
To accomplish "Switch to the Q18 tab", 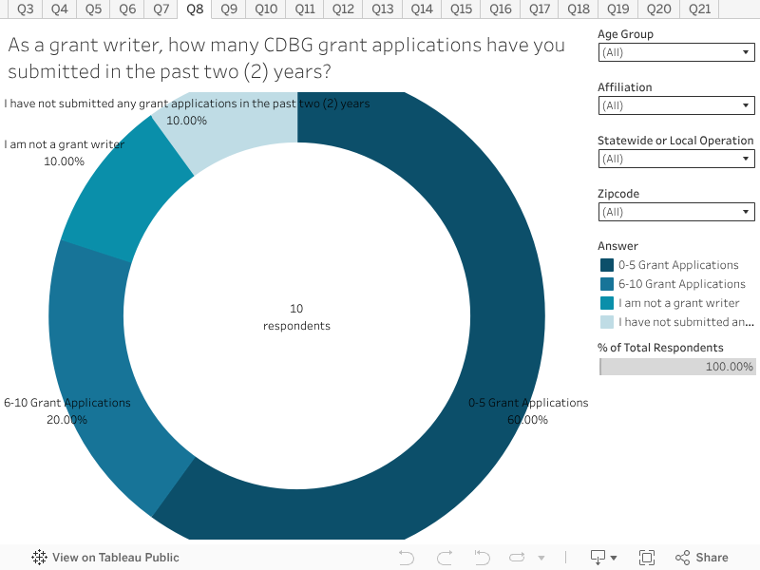I will [579, 9].
